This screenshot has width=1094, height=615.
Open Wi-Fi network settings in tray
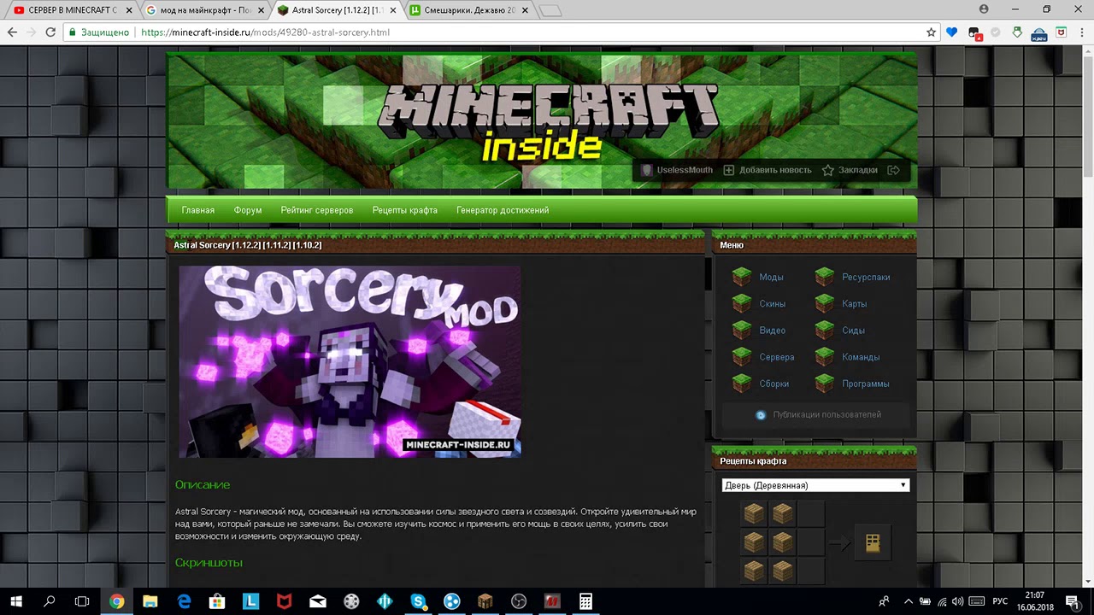click(941, 601)
